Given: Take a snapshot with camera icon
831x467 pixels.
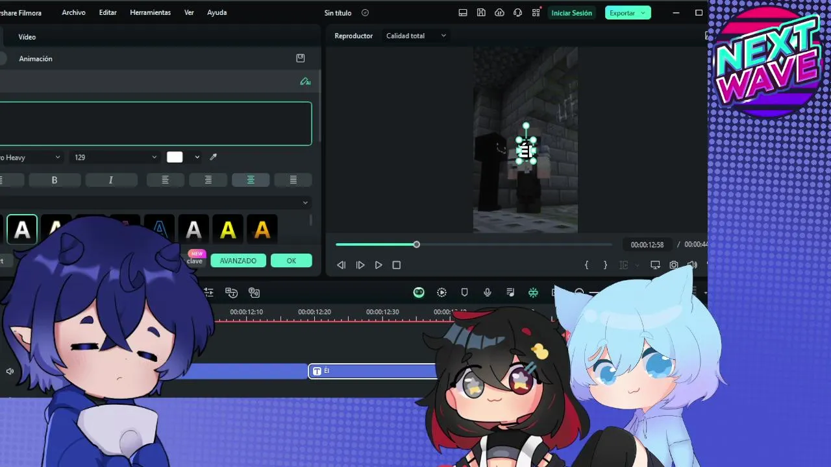Looking at the screenshot, I should [674, 265].
